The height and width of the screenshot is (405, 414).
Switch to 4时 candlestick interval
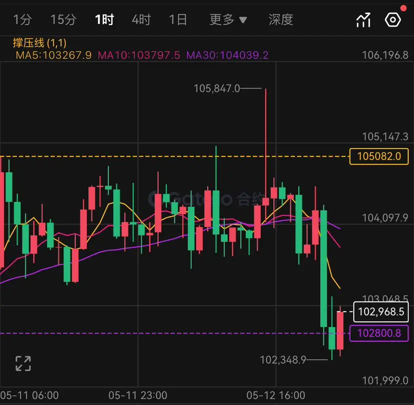(x=141, y=20)
